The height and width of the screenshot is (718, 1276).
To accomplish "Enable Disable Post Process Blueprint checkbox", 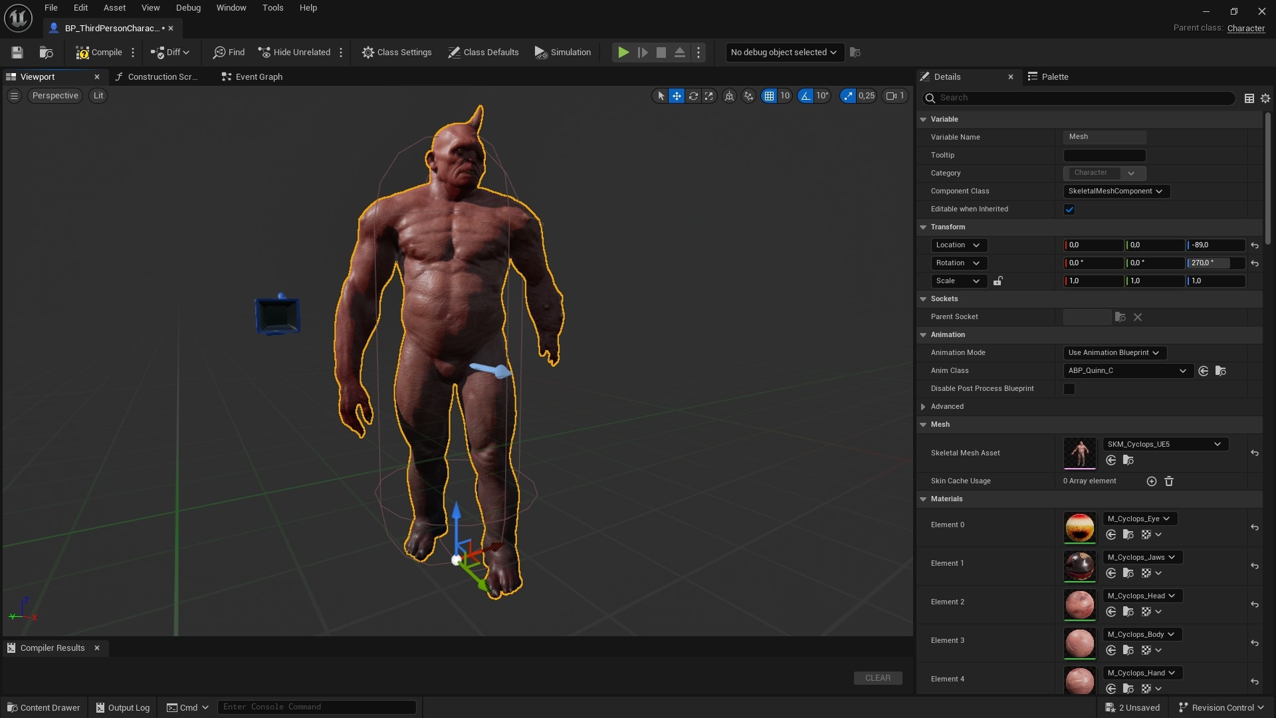I will tap(1069, 389).
